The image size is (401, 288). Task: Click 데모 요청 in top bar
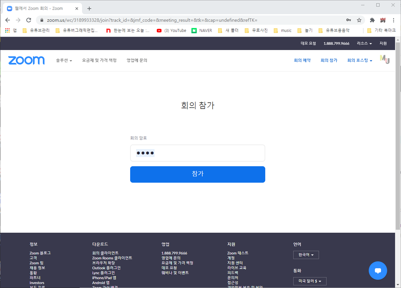tap(308, 43)
